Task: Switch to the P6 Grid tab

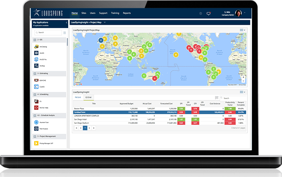Action: point(78,97)
